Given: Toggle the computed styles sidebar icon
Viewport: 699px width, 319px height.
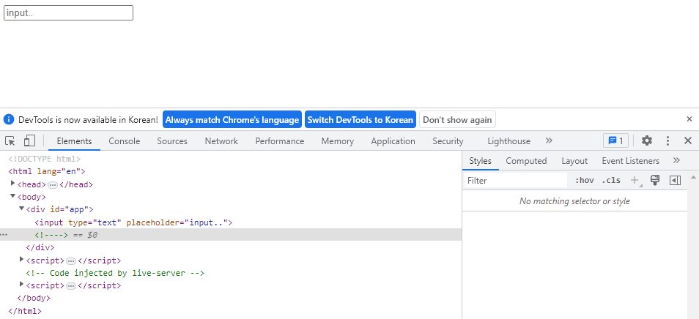Looking at the screenshot, I should pos(675,180).
